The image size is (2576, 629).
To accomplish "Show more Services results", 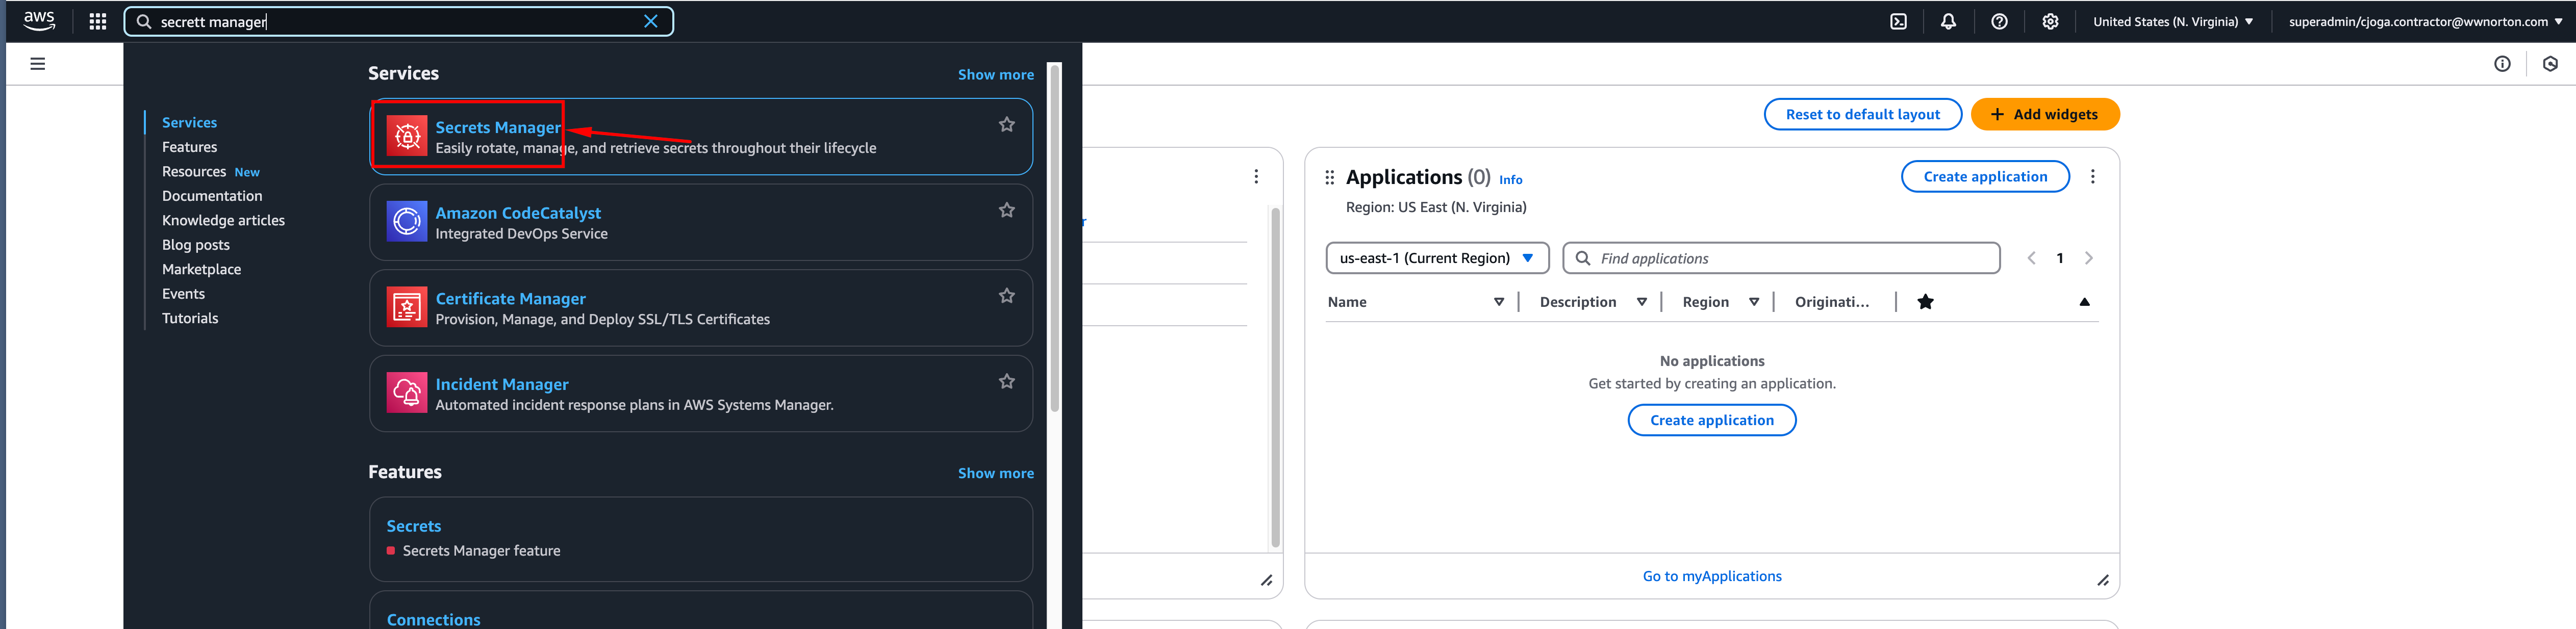I will (x=995, y=74).
